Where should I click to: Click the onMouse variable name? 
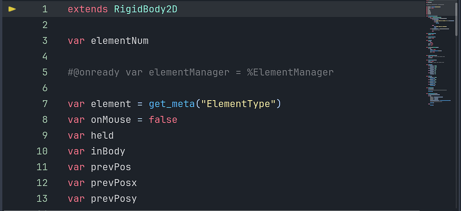[x=111, y=119]
